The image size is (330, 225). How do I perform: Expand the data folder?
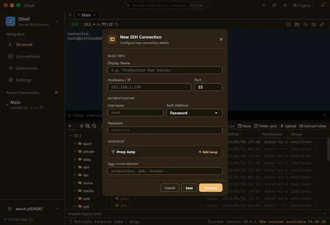tap(75, 159)
